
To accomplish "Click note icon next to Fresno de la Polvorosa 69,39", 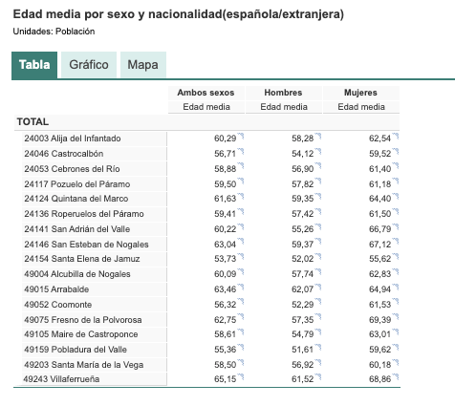I will (396, 317).
